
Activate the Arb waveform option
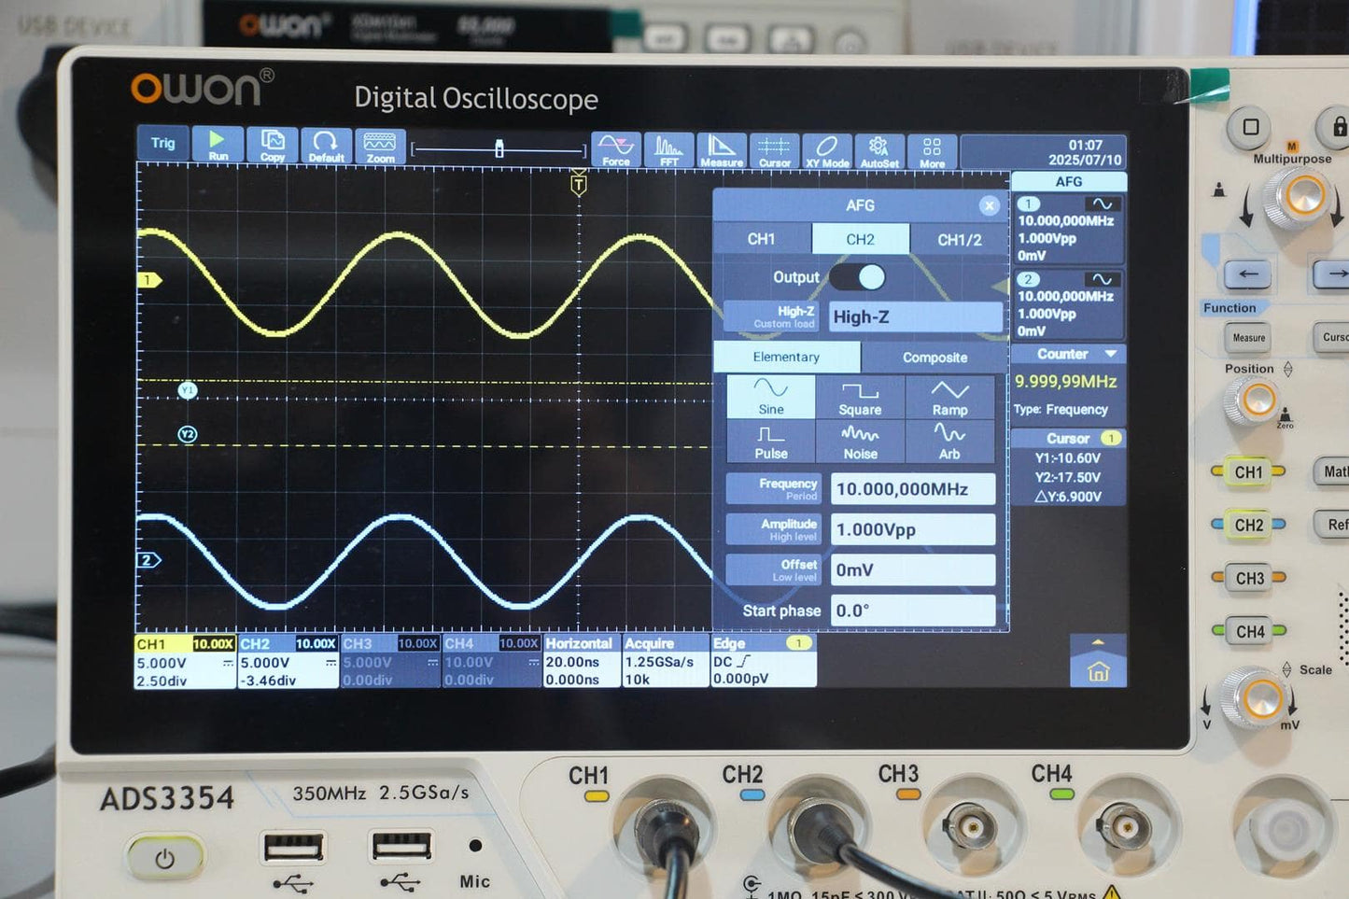pyautogui.click(x=949, y=441)
